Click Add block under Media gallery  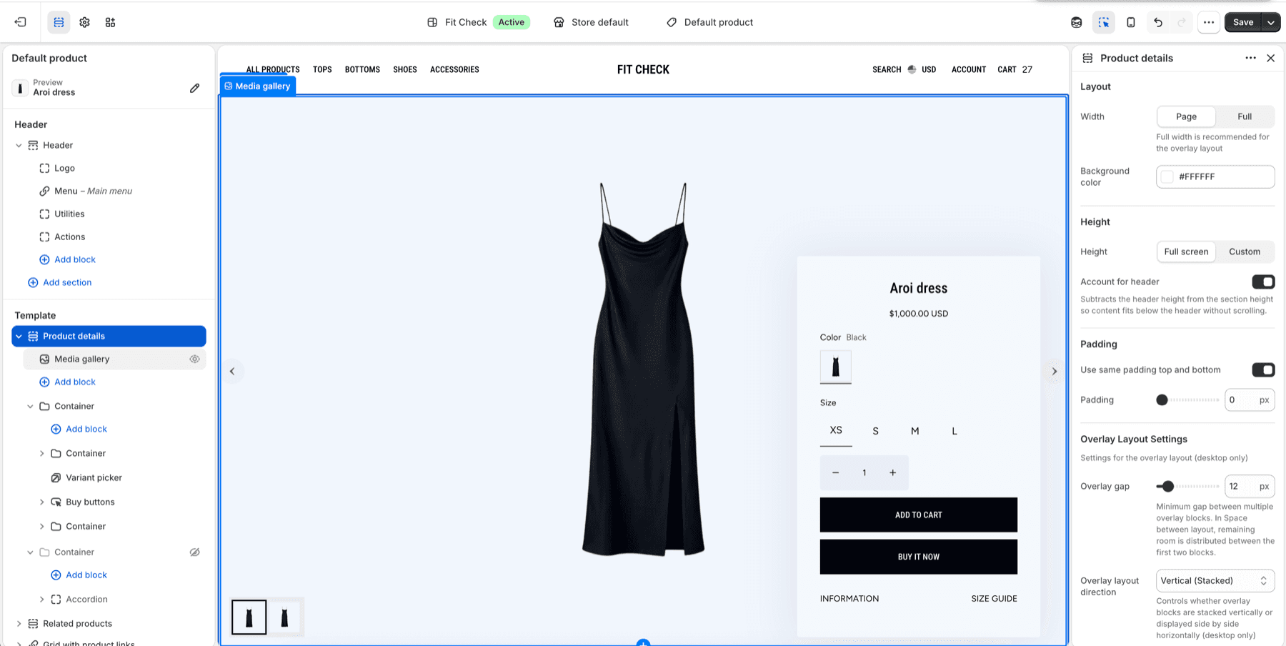click(75, 382)
